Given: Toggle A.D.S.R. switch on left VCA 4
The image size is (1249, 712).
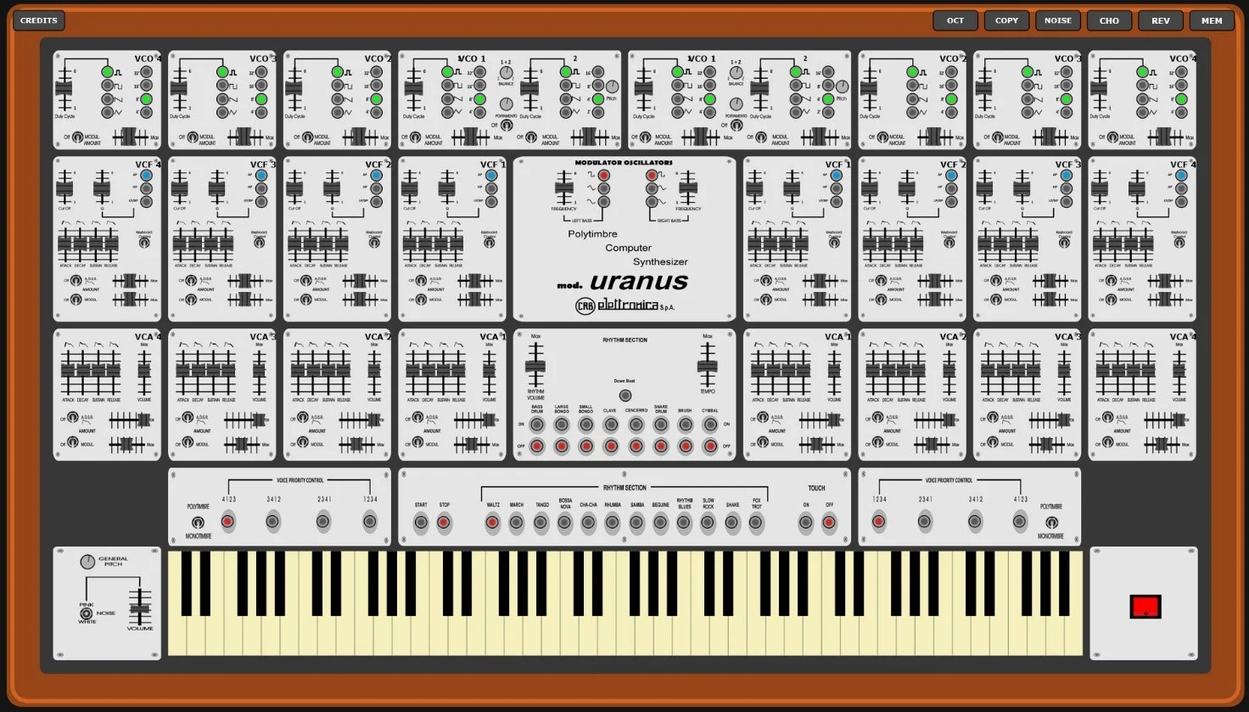Looking at the screenshot, I should point(73,418).
